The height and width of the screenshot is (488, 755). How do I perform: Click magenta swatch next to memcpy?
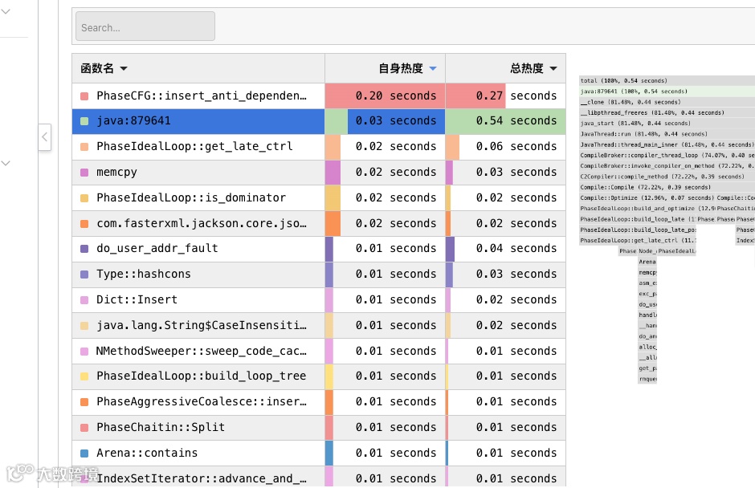[x=84, y=173]
